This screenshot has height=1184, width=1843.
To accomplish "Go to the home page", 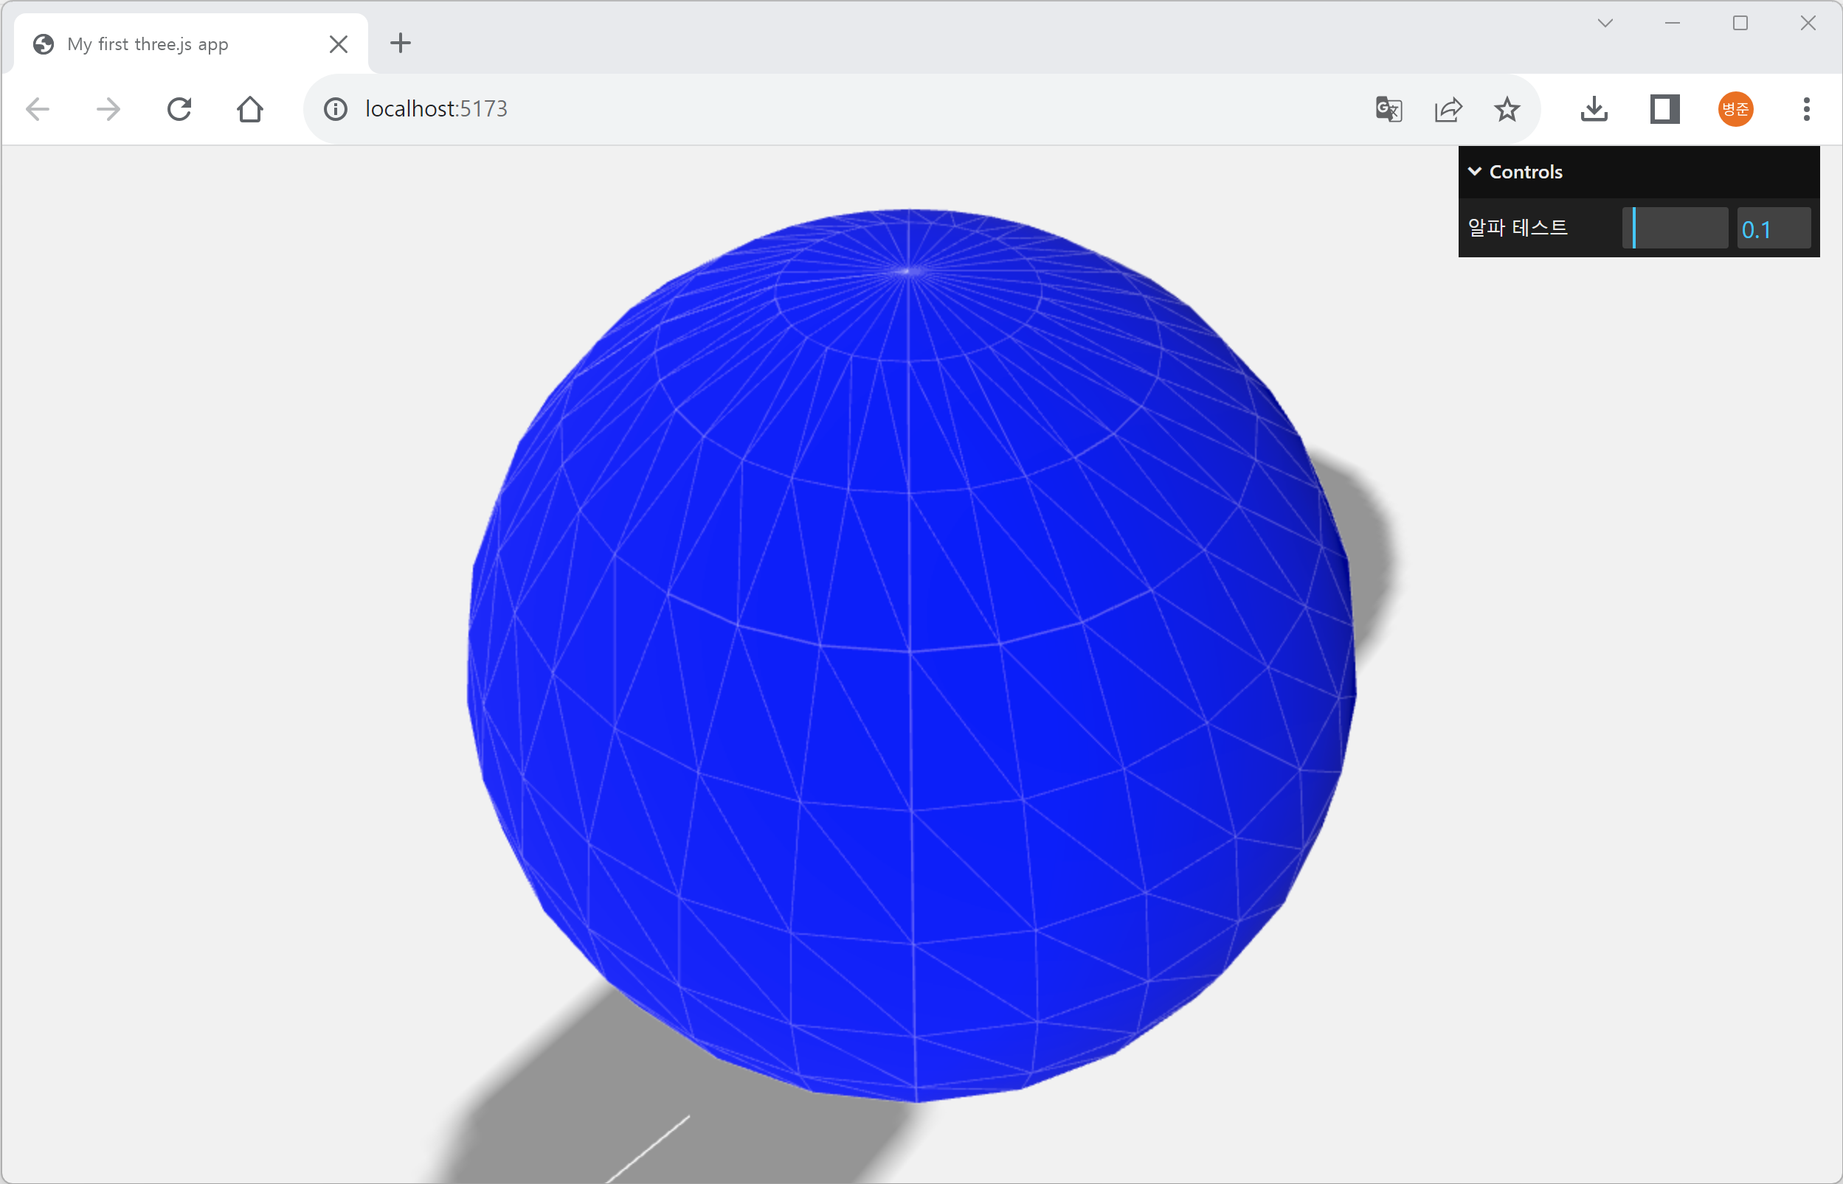I will (250, 109).
